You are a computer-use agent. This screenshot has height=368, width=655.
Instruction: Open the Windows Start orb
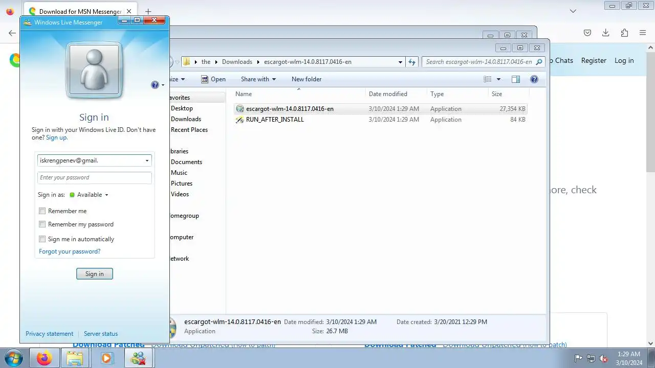point(14,358)
